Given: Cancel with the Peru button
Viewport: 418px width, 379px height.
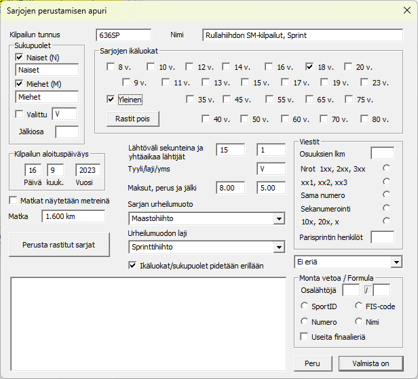Looking at the screenshot, I should coord(312,363).
